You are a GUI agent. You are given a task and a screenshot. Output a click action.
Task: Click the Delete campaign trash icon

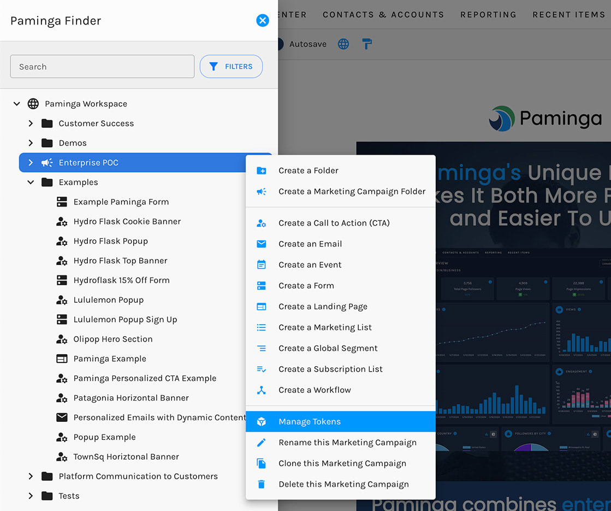click(x=262, y=484)
